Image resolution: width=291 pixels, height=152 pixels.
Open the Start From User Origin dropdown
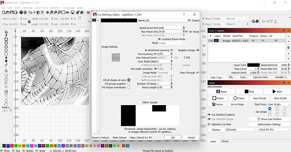(x=279, y=104)
